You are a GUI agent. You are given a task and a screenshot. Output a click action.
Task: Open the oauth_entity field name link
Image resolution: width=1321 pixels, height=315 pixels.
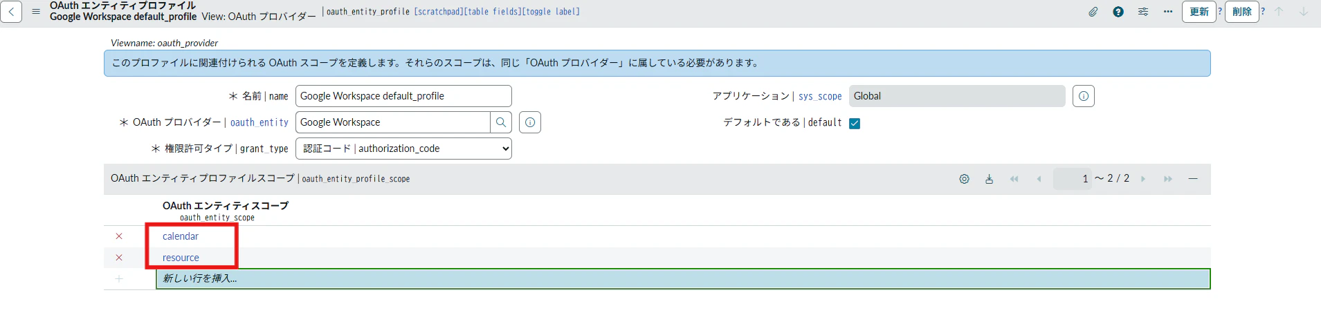point(259,122)
